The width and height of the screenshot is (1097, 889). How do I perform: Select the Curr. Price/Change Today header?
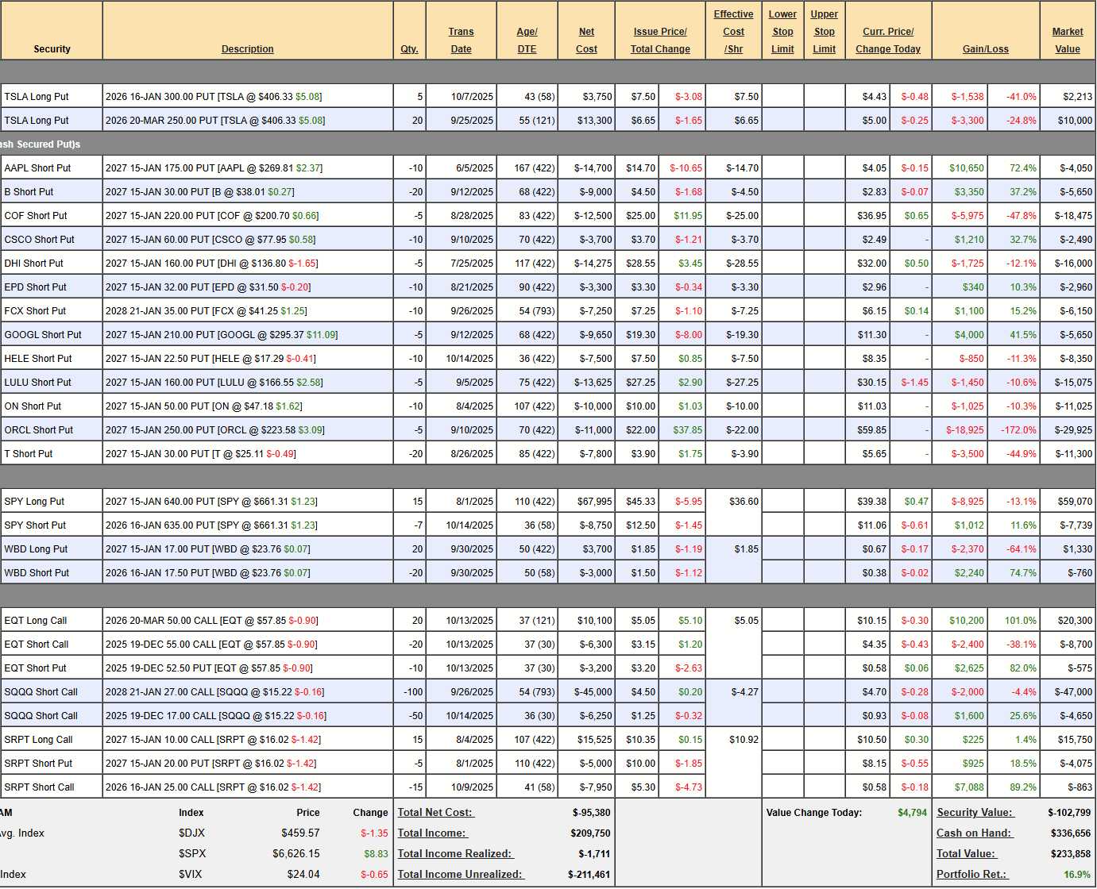coord(888,40)
